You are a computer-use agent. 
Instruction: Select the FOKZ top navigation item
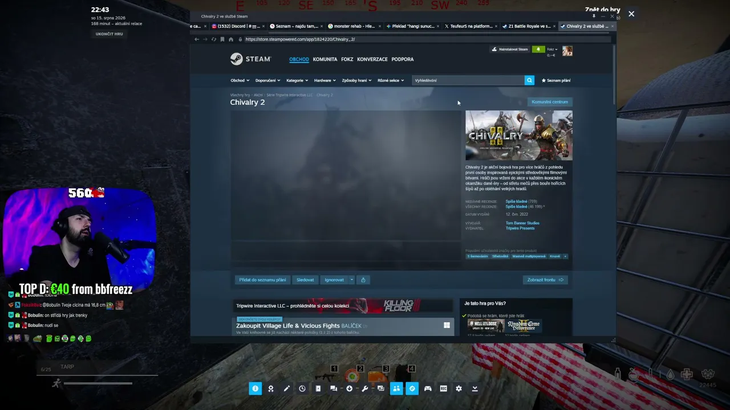point(347,59)
